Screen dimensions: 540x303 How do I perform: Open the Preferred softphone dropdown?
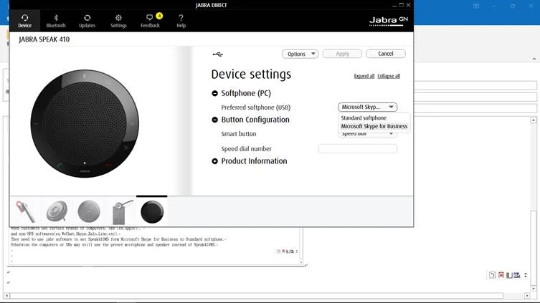[367, 107]
